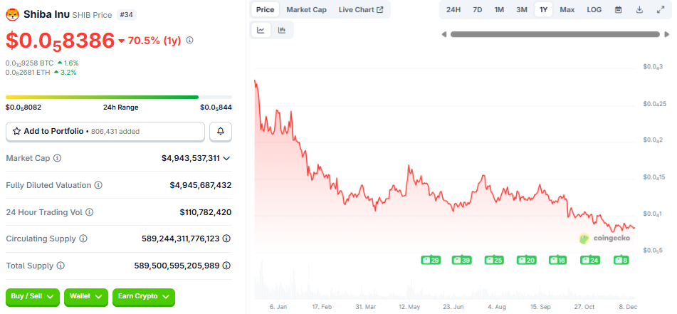The image size is (677, 314).
Task: Click Add to Portfolio button
Action: click(105, 131)
